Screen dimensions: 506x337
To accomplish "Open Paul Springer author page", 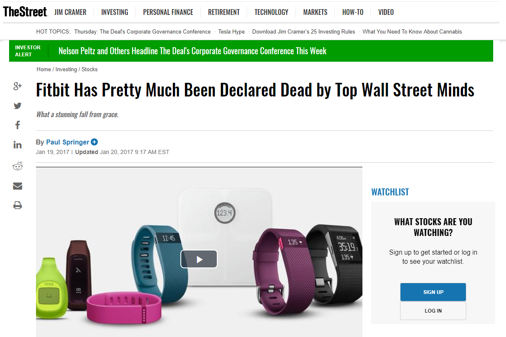I will (x=67, y=142).
